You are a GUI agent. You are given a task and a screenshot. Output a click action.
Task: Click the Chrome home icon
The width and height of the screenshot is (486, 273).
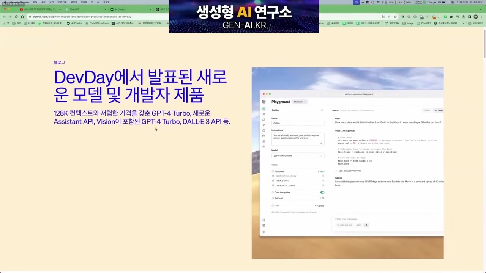click(x=22, y=17)
